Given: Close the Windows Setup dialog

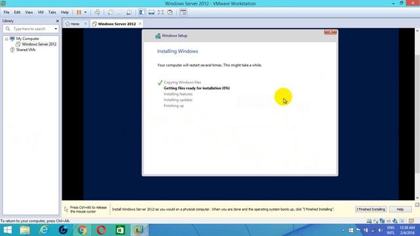Looking at the screenshot, I should pyautogui.click(x=330, y=32).
